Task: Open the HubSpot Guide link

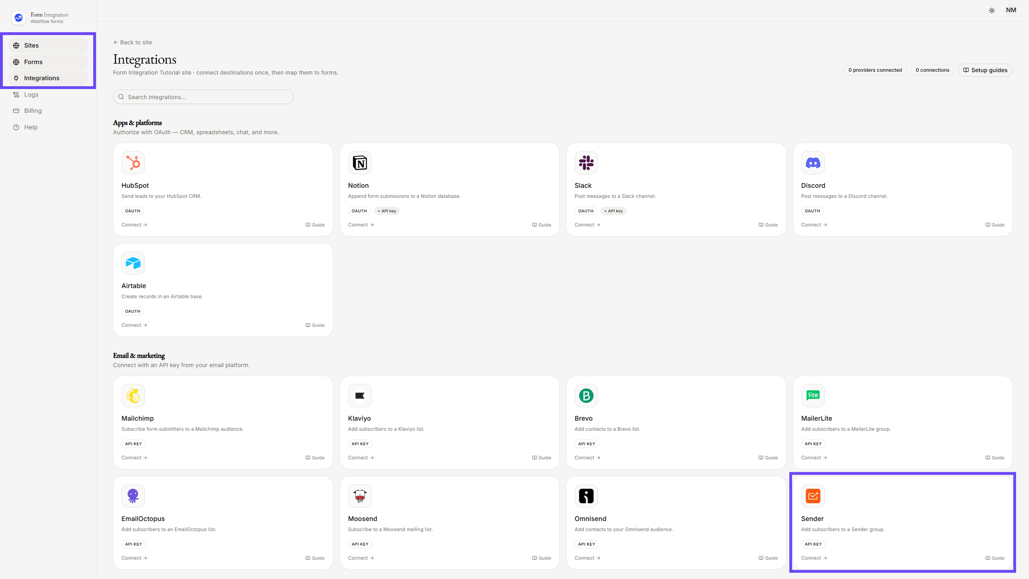Action: coord(315,225)
